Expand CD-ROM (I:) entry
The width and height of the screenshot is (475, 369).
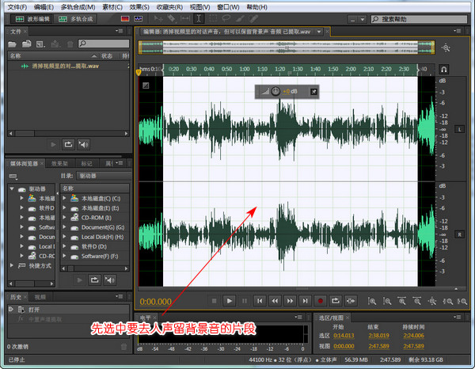65,217
